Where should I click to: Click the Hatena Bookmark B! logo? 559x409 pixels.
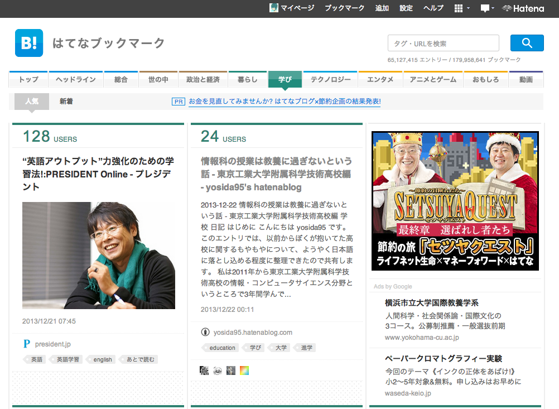click(29, 43)
